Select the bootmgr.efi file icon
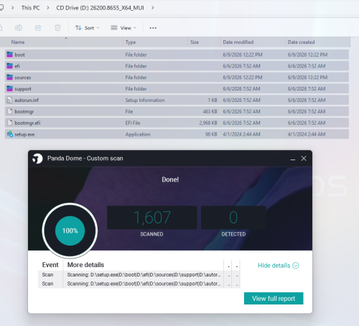 [x=9, y=123]
